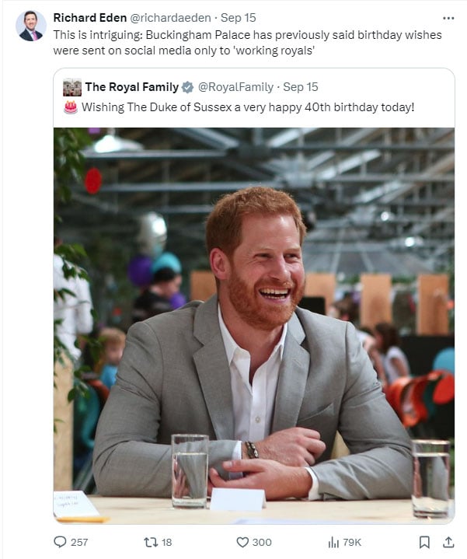Repost using the retweet arrows icon

152,542
